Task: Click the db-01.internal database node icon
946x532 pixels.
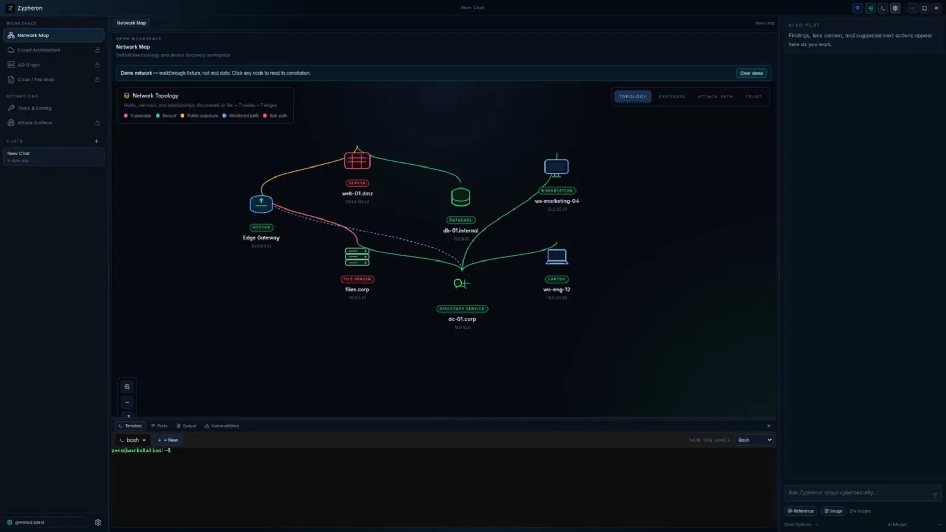Action: [460, 197]
